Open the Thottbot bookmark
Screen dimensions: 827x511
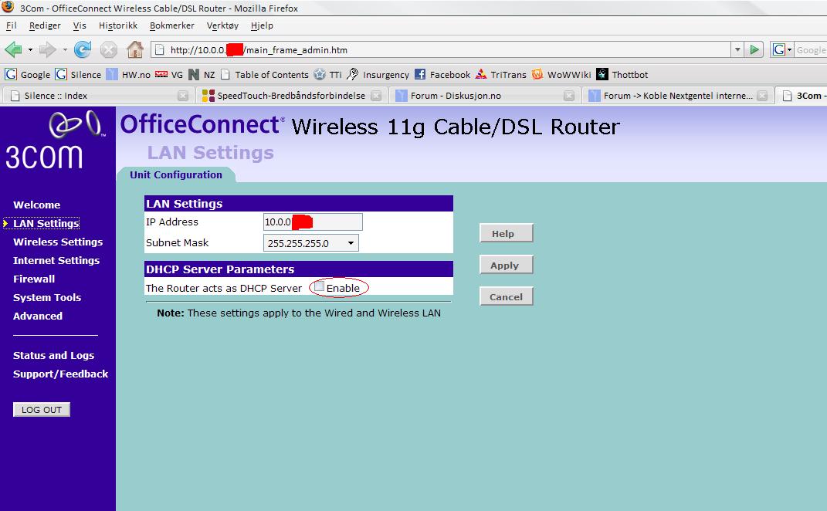pos(622,74)
